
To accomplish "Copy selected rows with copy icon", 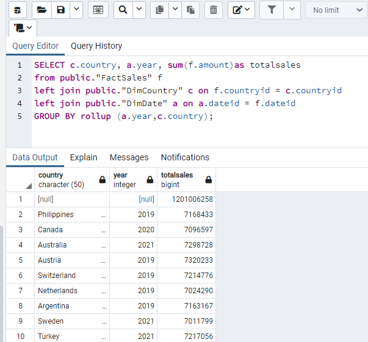I will pos(160,10).
